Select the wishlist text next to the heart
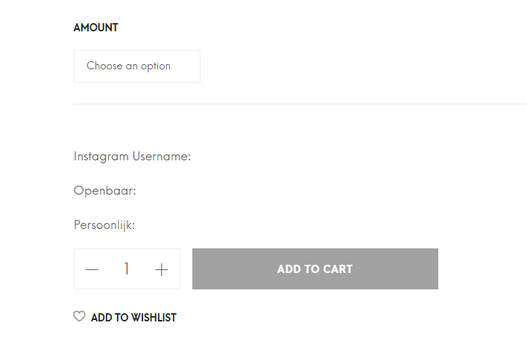Screen dimensions: 527x355 point(133,318)
